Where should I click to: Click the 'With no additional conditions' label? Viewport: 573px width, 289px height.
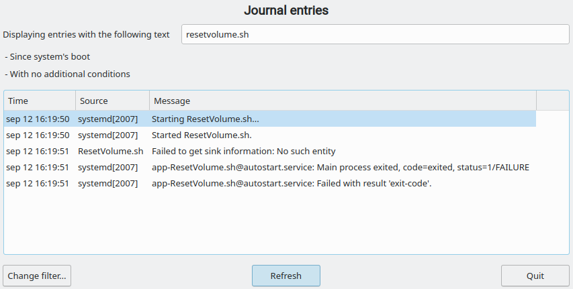pyautogui.click(x=68, y=74)
